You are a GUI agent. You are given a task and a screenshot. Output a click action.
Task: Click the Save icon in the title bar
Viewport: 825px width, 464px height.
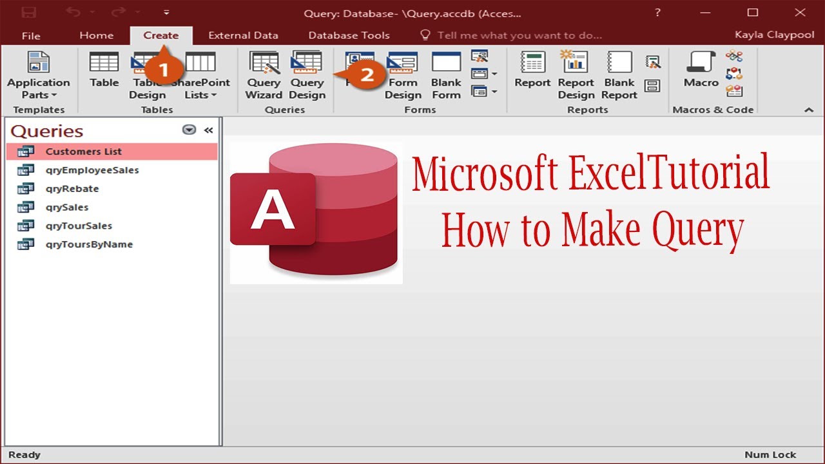point(29,12)
